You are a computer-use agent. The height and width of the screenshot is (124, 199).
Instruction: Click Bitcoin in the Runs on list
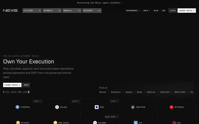[x=103, y=92]
